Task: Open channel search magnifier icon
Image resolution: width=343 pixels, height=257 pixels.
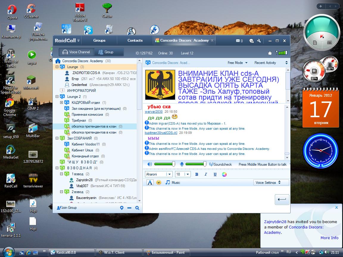Action: tap(137, 208)
